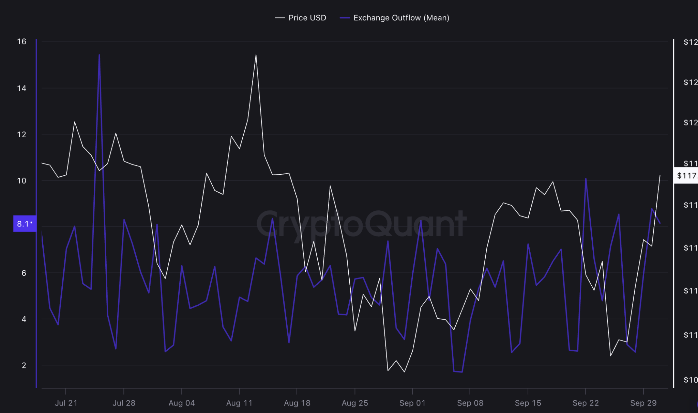The image size is (698, 413).
Task: Click the $117 current price label
Action: pyautogui.click(x=686, y=176)
